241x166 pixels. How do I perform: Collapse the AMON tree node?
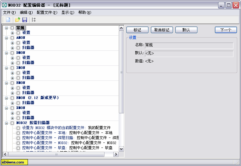(6, 38)
